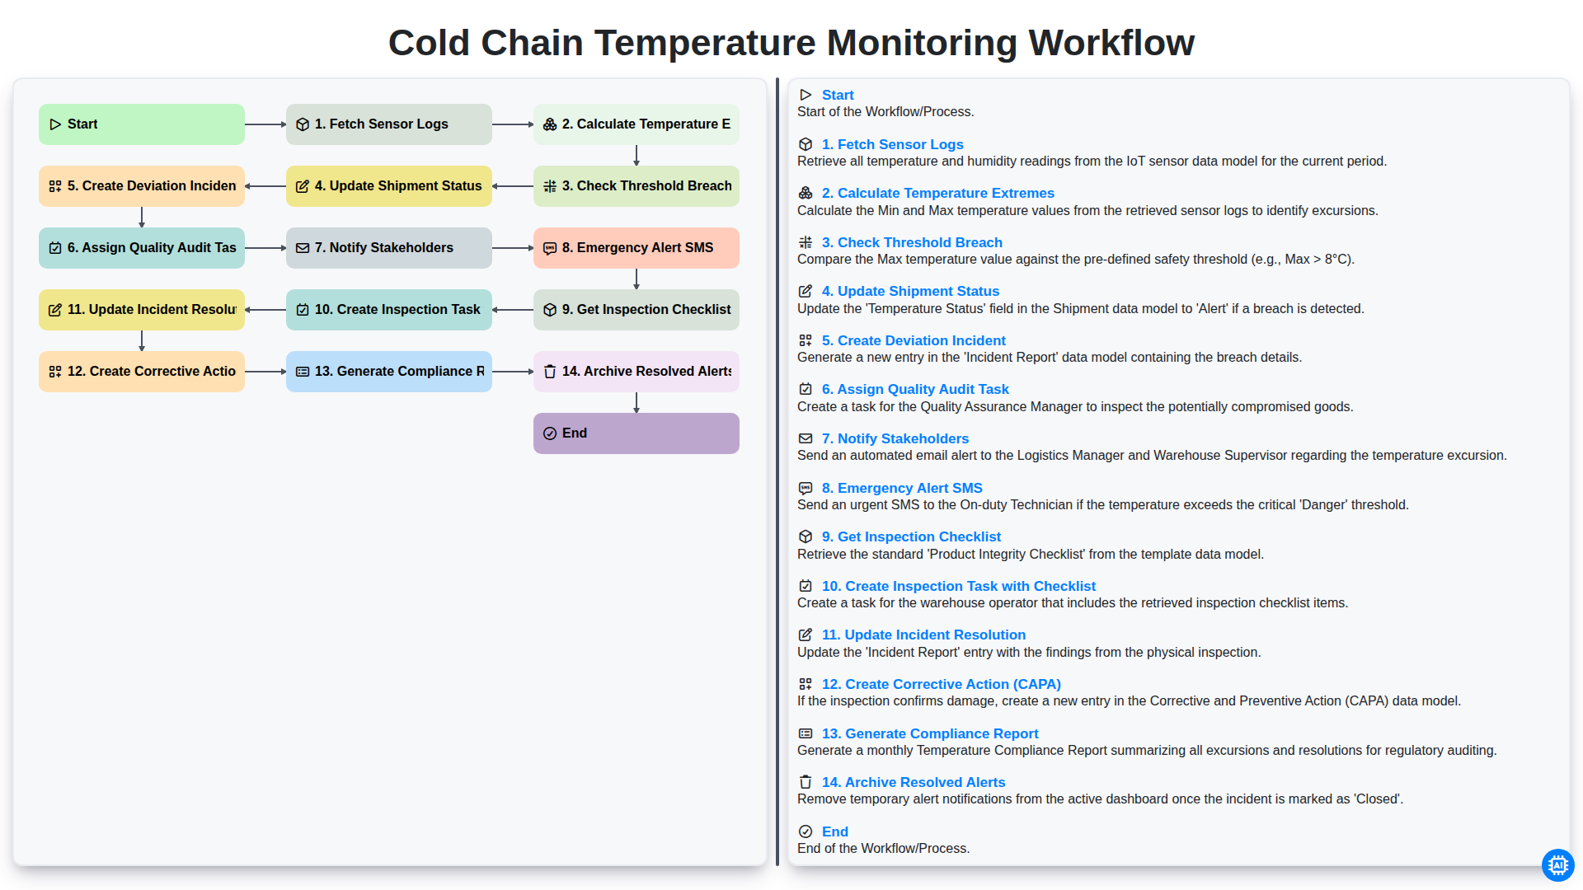Select the Create Deviation Incident orange node

point(142,186)
